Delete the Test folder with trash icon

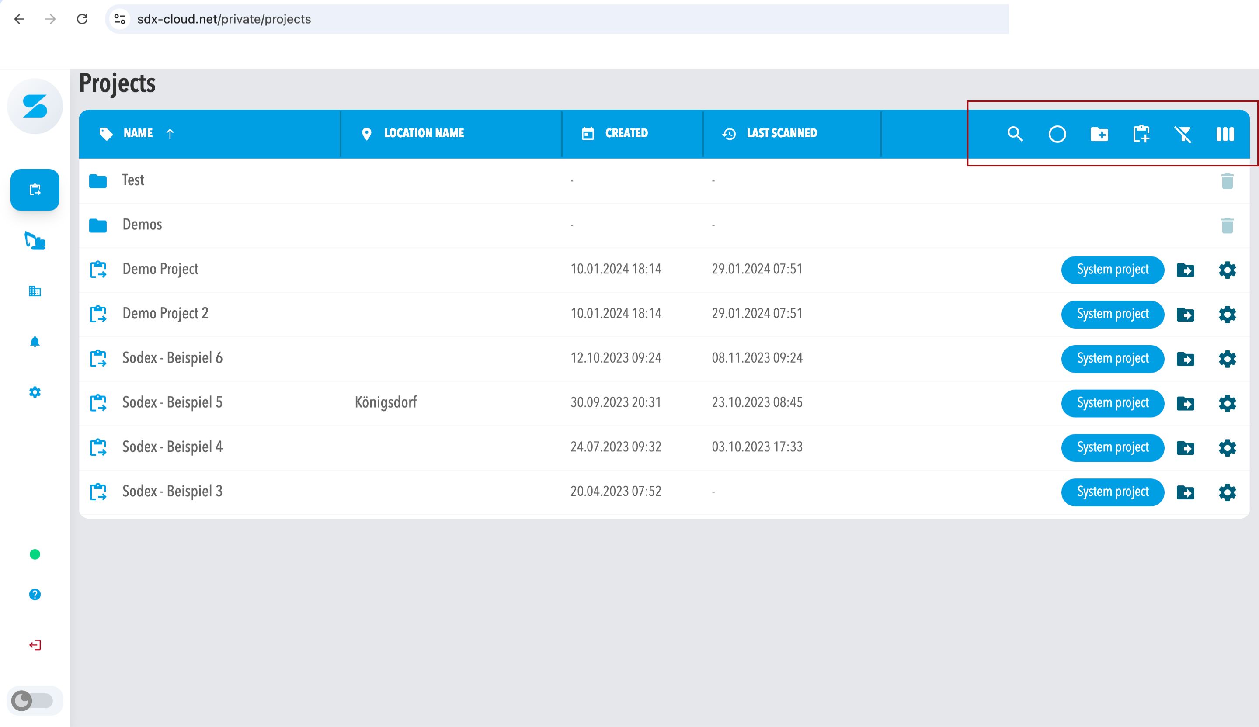point(1227,181)
